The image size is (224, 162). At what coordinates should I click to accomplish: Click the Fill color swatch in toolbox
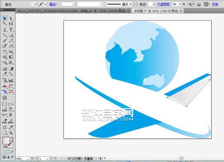coord(6,140)
